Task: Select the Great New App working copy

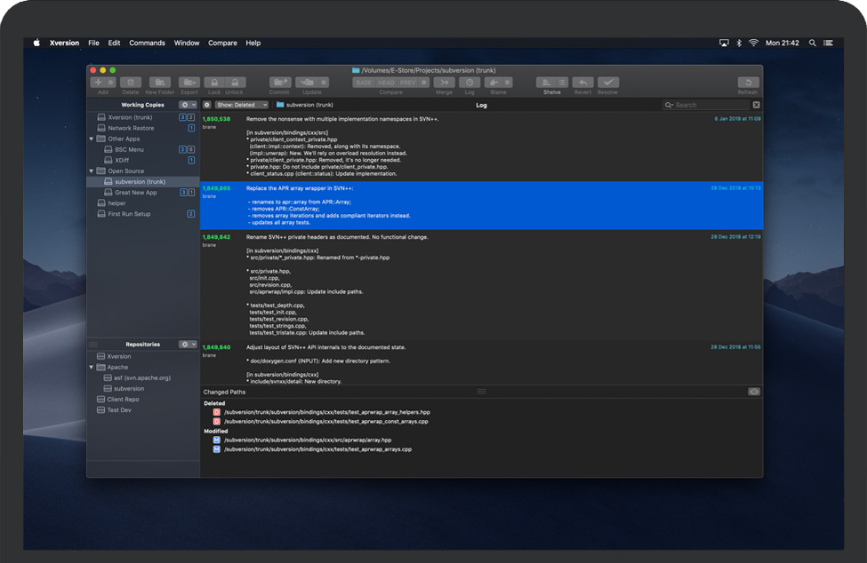Action: (135, 193)
